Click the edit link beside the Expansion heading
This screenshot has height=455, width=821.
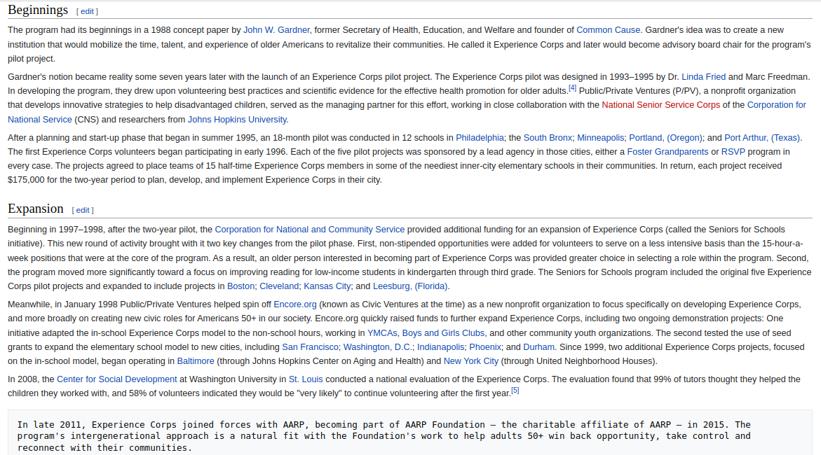[83, 210]
